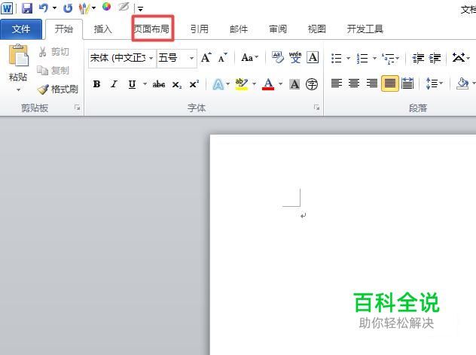Open the 视图 tab
Image resolution: width=476 pixels, height=355 pixels.
[316, 29]
